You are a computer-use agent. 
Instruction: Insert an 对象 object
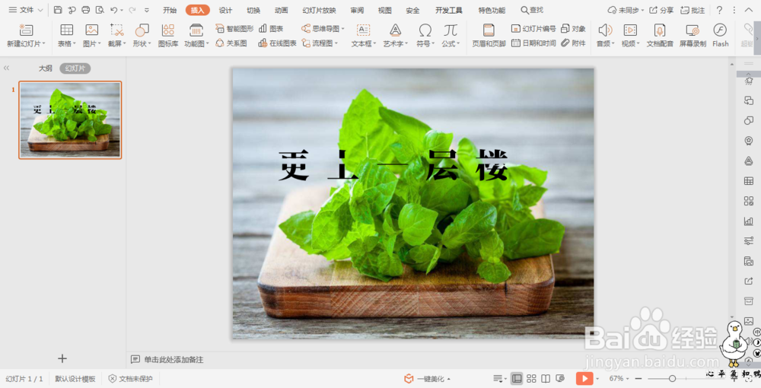point(573,29)
